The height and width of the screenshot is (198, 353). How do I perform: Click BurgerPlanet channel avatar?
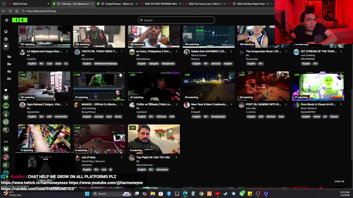click(77, 105)
